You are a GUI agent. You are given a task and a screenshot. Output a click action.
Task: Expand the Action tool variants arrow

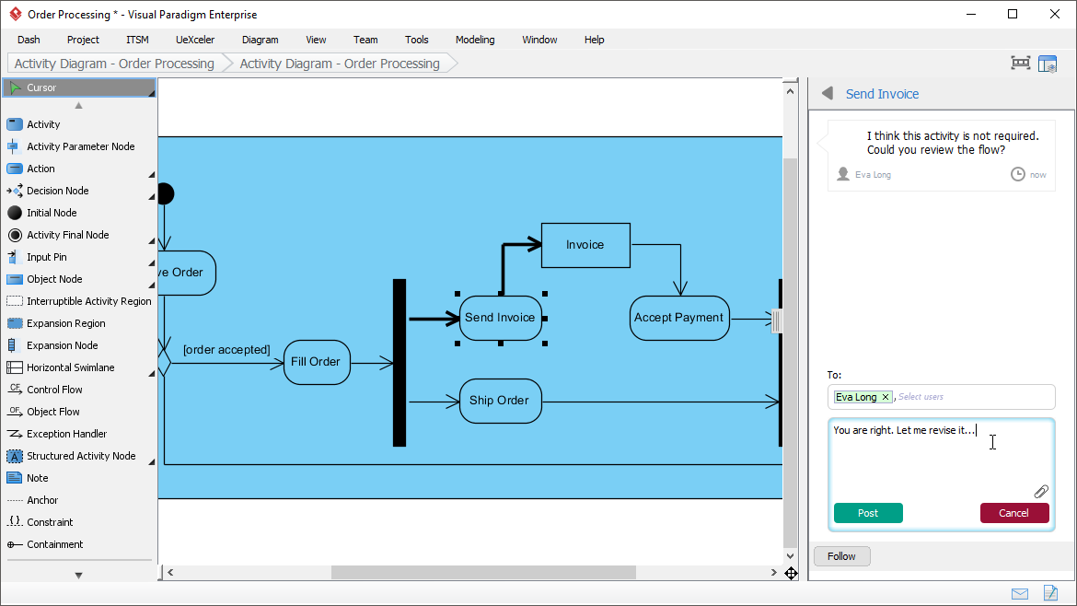(152, 174)
